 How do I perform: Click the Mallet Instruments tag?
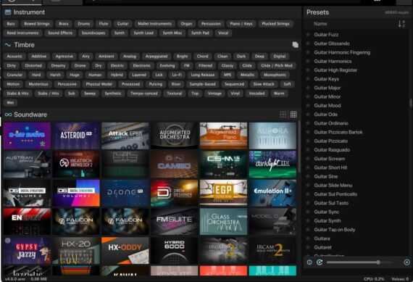[154, 24]
